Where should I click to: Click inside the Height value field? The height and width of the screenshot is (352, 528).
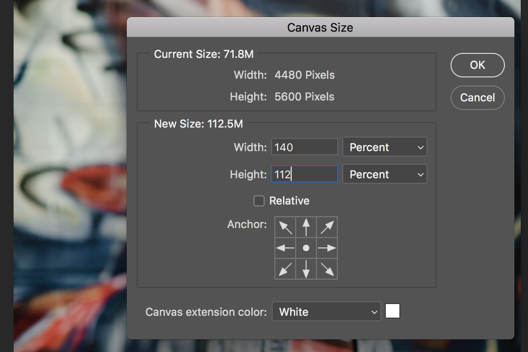pyautogui.click(x=304, y=174)
